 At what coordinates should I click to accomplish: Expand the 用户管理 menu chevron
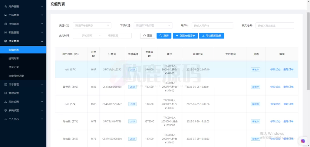tap(42, 7)
